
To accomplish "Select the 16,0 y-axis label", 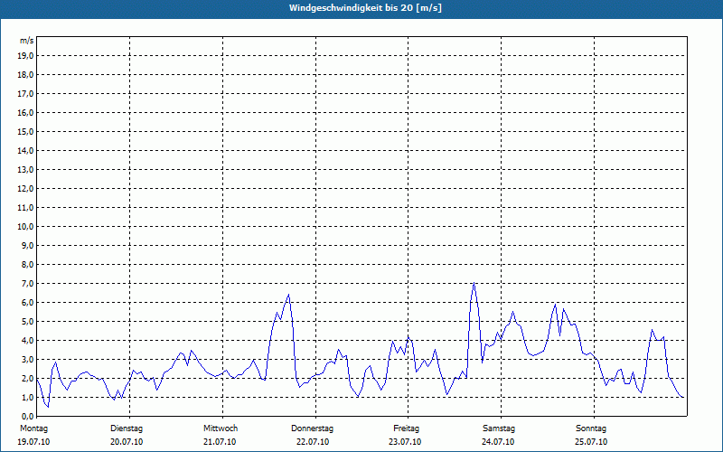I will pos(25,112).
